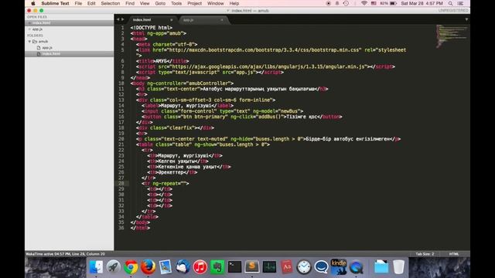Open the HTML syntax selector in status bar
This screenshot has height=278, width=495.
(x=454, y=254)
